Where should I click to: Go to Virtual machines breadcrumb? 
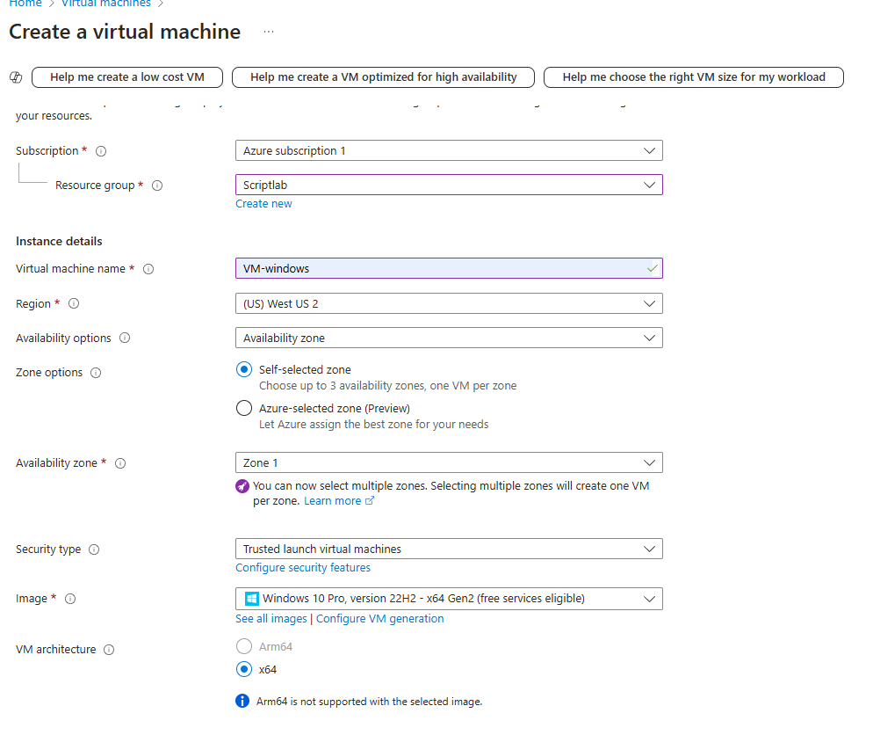(105, 4)
